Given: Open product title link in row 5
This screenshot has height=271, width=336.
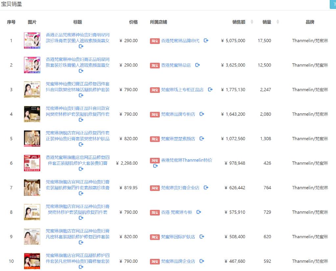Looking at the screenshot, I should [78, 136].
